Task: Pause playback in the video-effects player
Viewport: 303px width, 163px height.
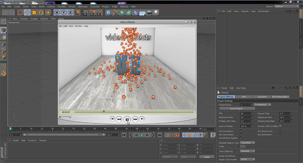Action: (x=127, y=119)
